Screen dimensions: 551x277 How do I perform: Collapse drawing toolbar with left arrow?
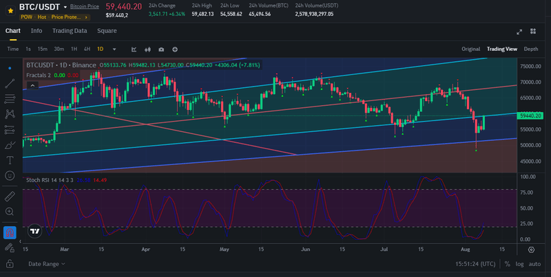point(20,241)
